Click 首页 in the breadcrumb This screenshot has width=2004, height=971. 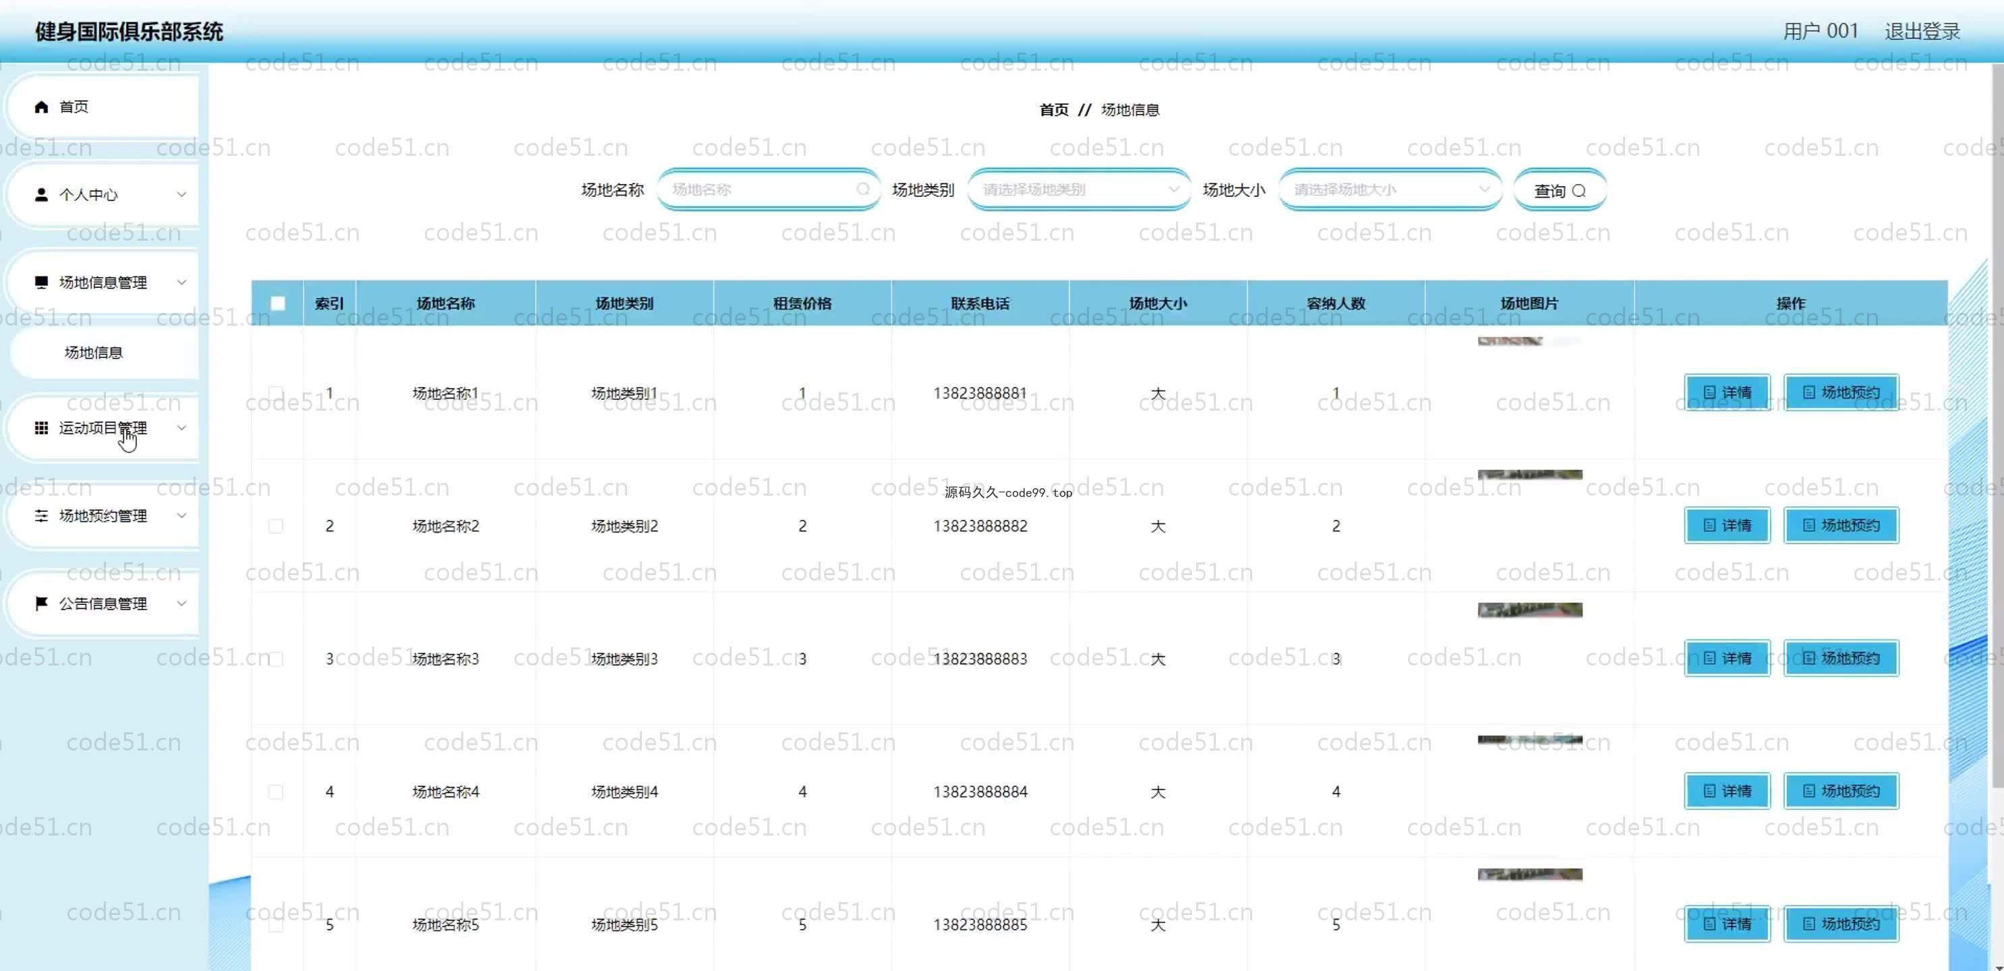[x=1053, y=110]
